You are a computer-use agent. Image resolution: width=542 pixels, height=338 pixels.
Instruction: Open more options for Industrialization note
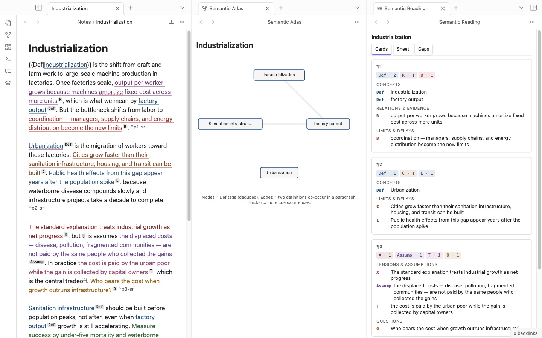[182, 22]
